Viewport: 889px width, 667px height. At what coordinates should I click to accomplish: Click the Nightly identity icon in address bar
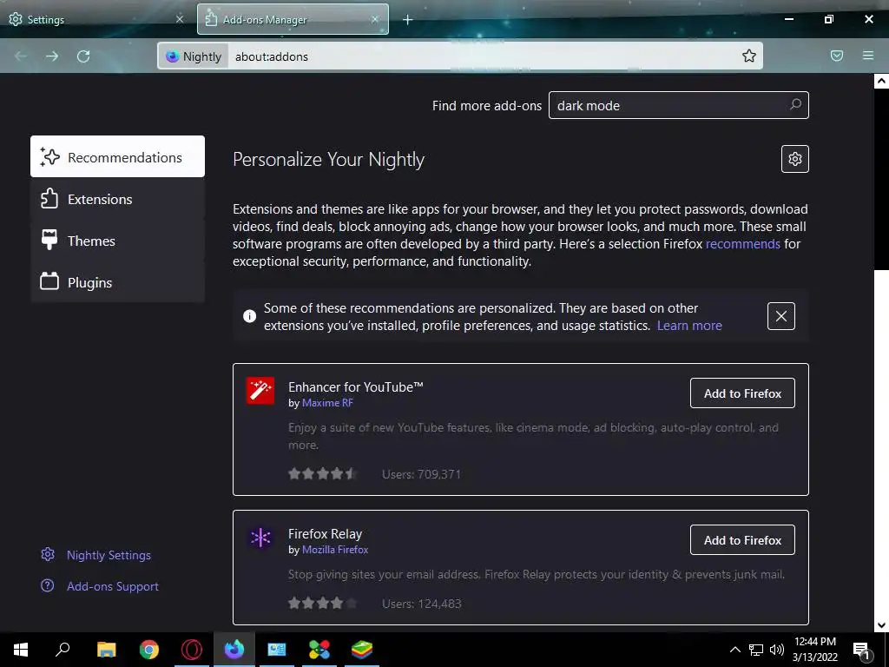click(x=194, y=56)
